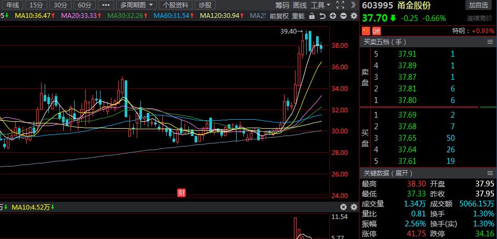Click the lock icon in the chart toolbar
Viewport: 497px width, 239px height.
tap(311, 16)
